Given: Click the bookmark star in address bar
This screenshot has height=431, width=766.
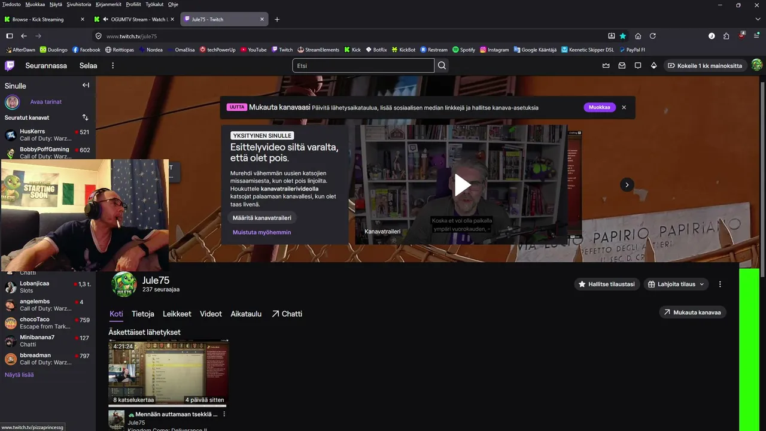Looking at the screenshot, I should (623, 36).
